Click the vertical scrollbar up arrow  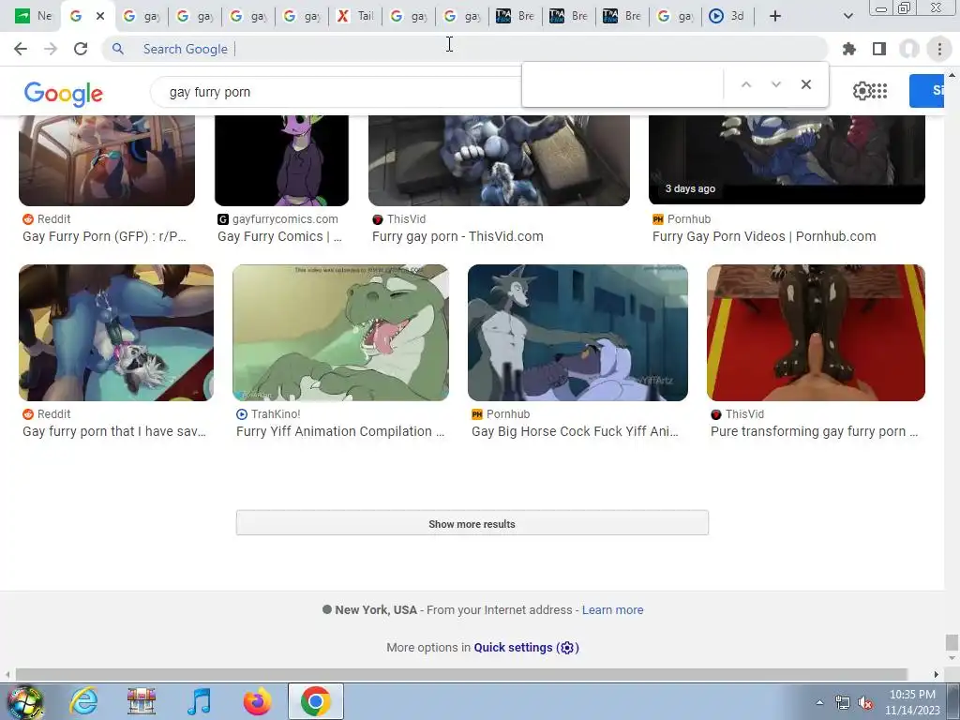952,75
